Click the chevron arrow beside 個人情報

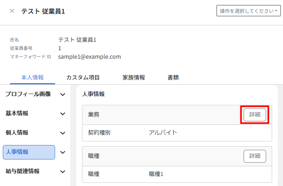(x=63, y=133)
